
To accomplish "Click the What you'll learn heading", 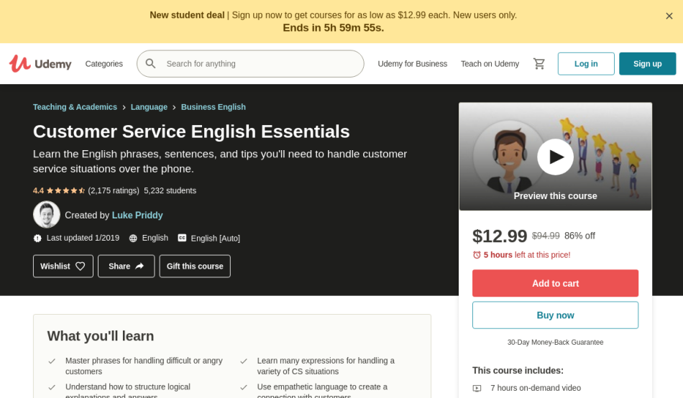I will 101,336.
